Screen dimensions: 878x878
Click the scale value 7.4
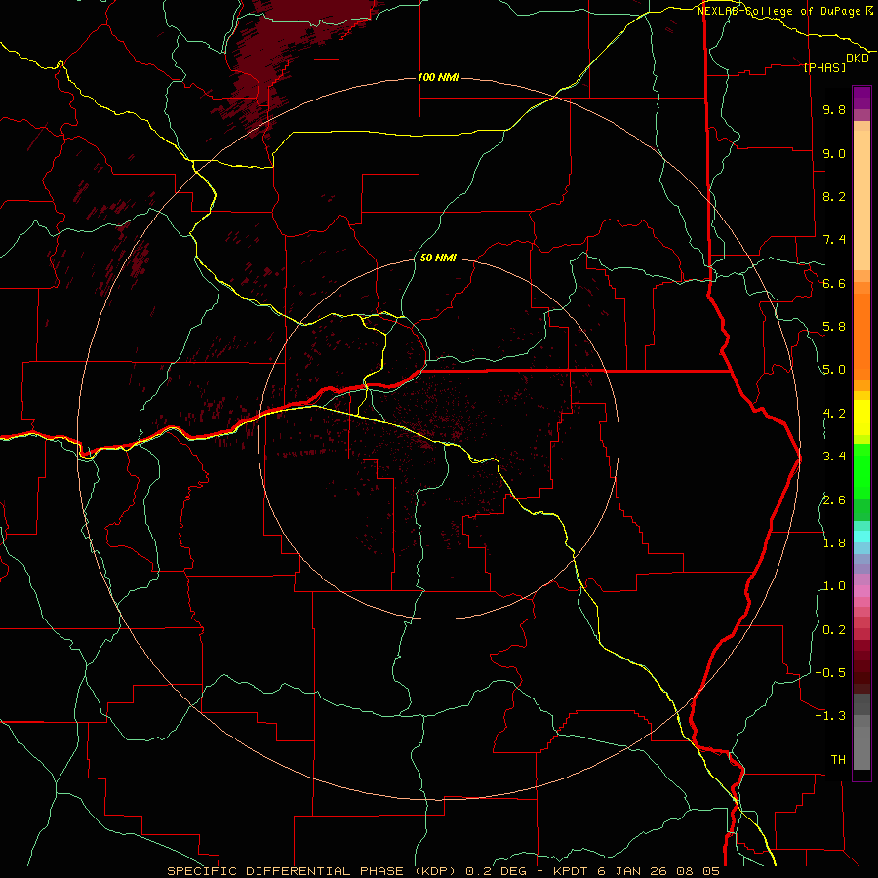pos(834,240)
